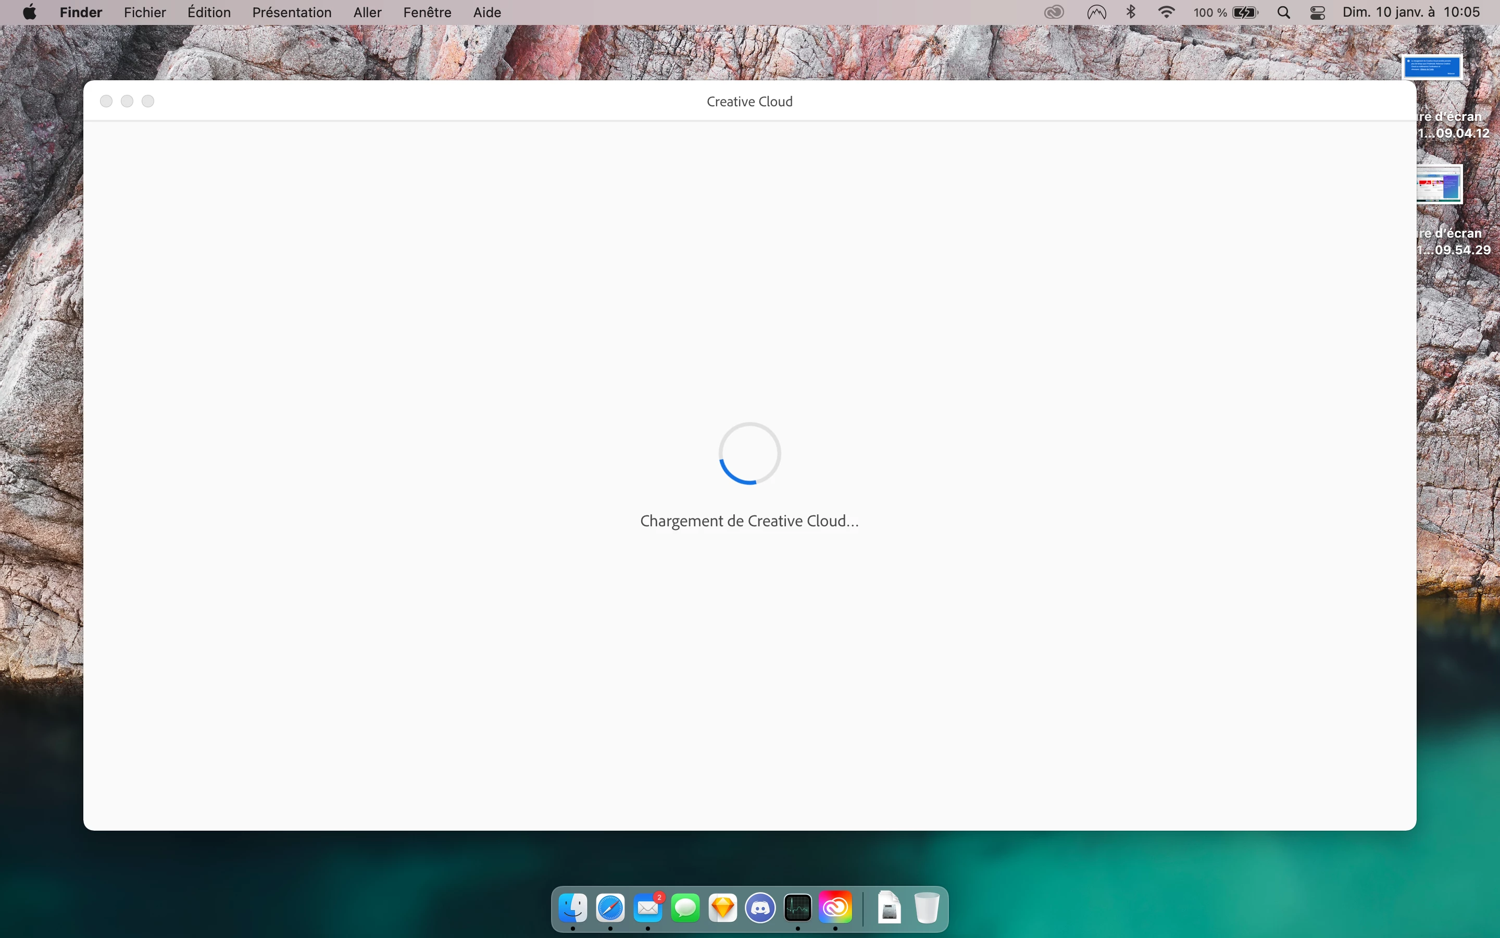Select the 09.04.12 screenshot thumbnail on desktop

point(1432,67)
